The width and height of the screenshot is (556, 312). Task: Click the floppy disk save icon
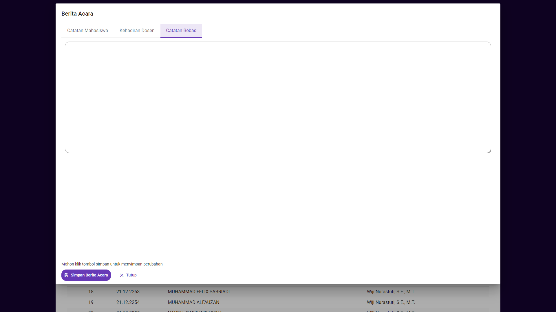tap(67, 275)
